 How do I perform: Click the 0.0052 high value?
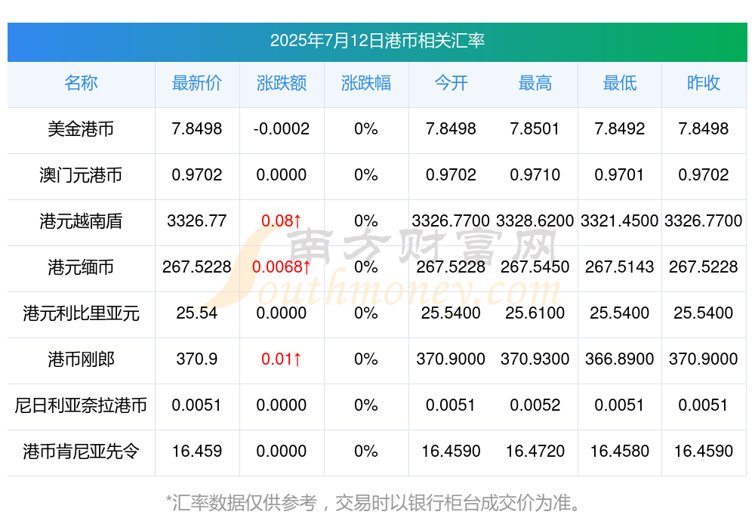tap(535, 405)
